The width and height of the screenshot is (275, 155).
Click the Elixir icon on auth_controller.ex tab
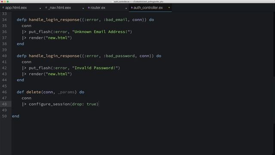point(132,8)
